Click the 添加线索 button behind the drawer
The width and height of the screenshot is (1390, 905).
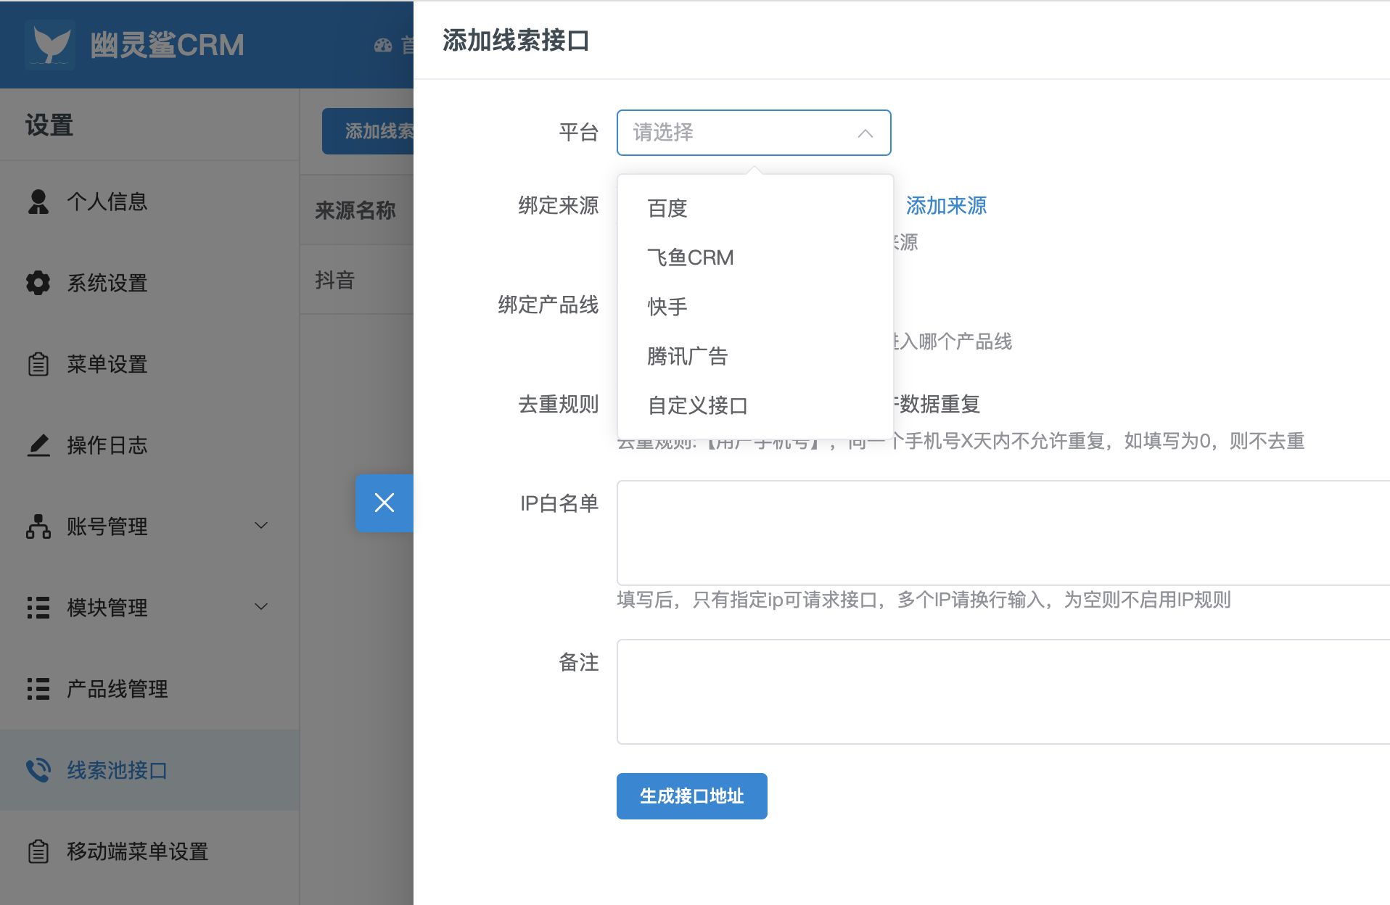coord(368,131)
